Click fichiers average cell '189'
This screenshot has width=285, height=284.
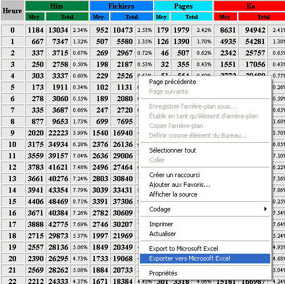[100, 99]
